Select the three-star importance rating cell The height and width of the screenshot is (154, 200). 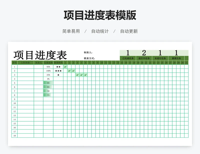[58, 71]
